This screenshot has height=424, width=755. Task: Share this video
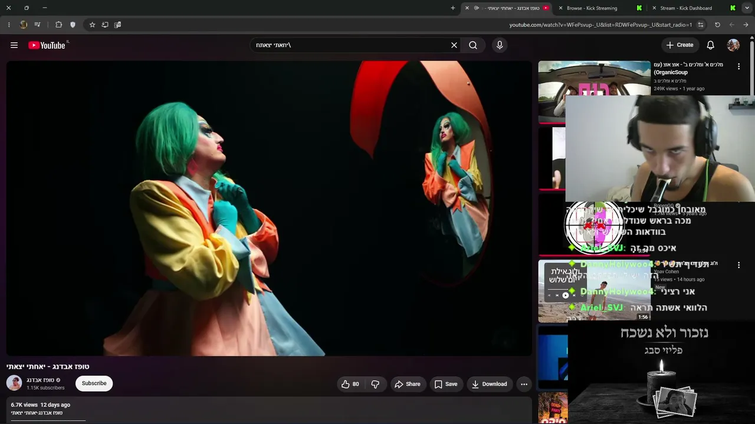pyautogui.click(x=408, y=384)
